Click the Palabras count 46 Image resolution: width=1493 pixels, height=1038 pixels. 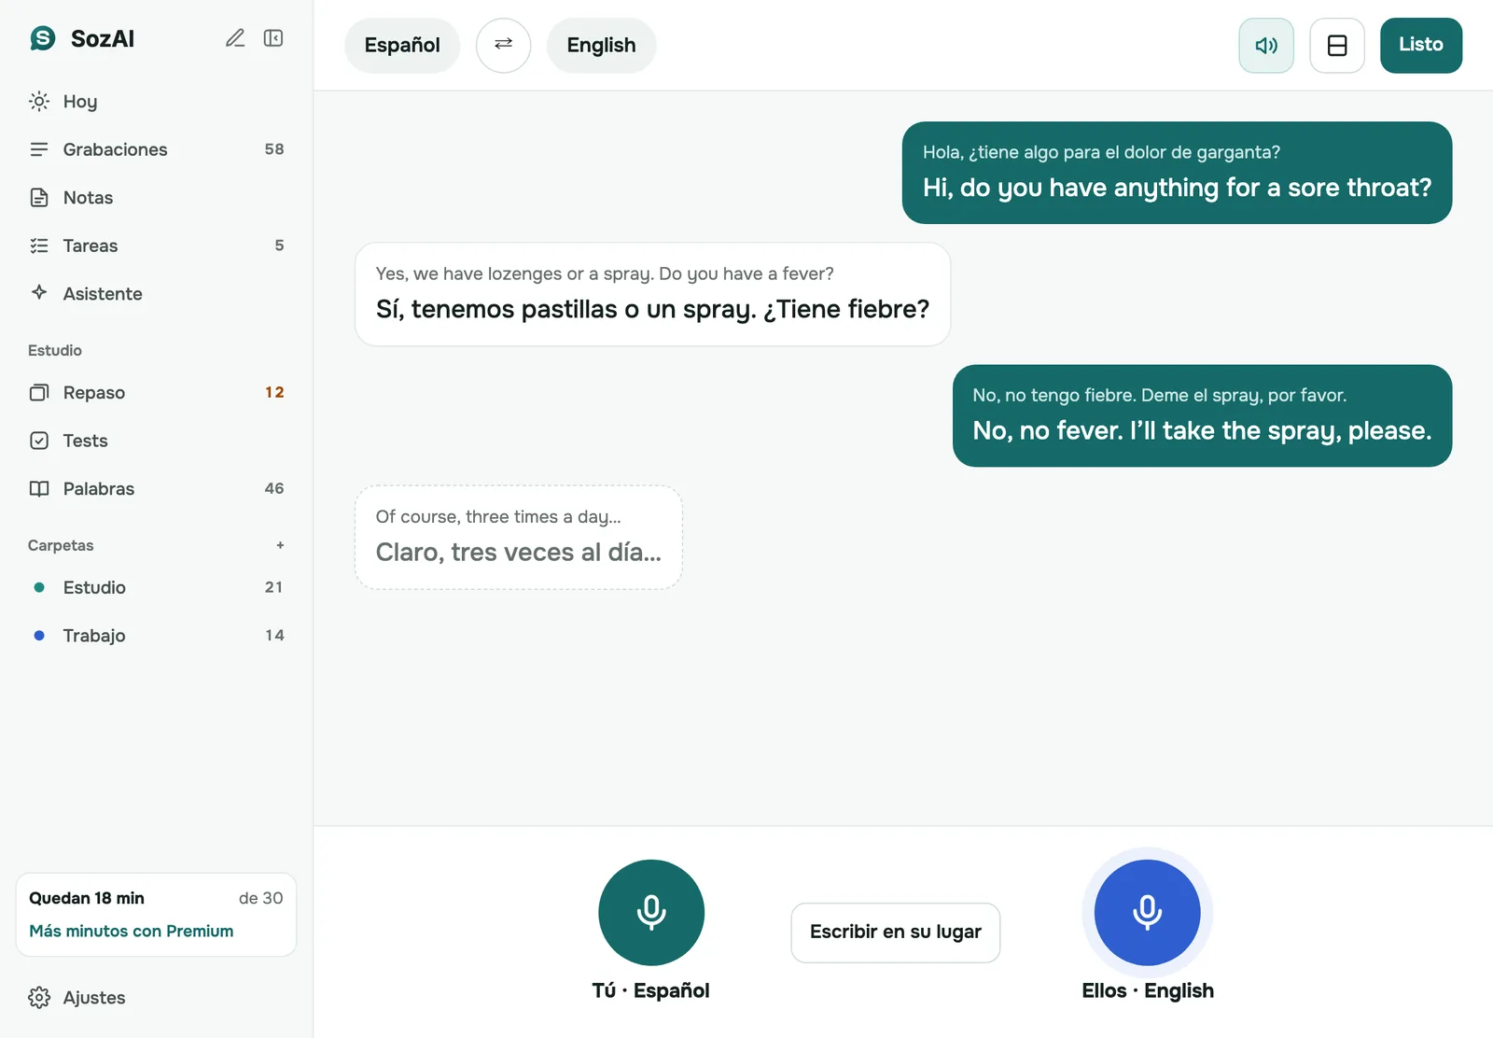[x=274, y=488]
